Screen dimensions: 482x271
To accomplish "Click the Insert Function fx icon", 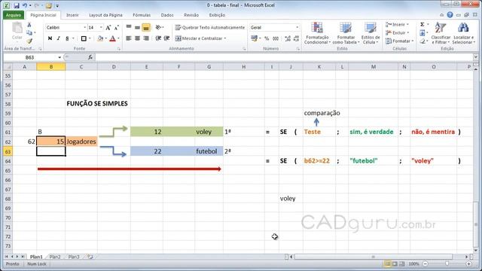I will [x=90, y=57].
